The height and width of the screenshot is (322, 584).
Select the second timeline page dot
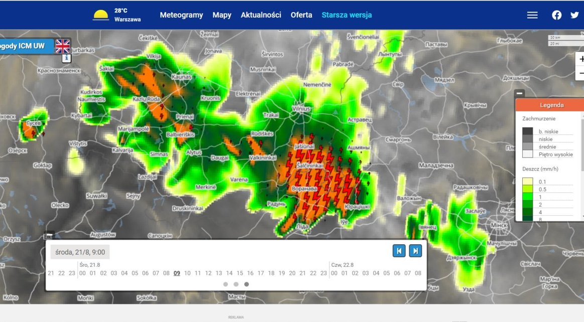236,284
